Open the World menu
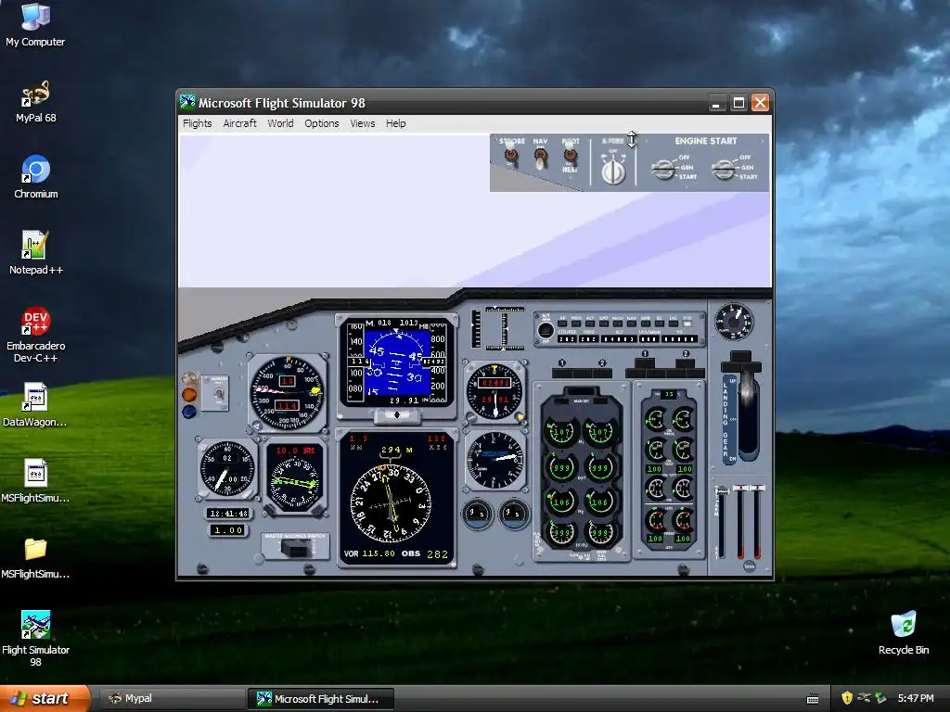950x712 pixels. pyautogui.click(x=280, y=123)
